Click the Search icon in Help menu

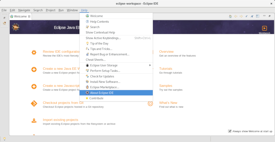click(87, 27)
